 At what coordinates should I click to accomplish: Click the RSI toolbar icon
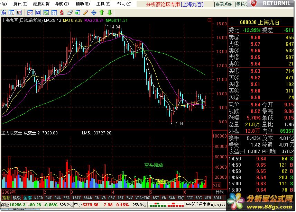[x=38, y=13]
